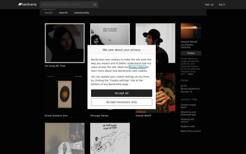Viewport: 246px width, 154px height.
Task: Click the Strange Hexes title
Action: [x=99, y=115]
